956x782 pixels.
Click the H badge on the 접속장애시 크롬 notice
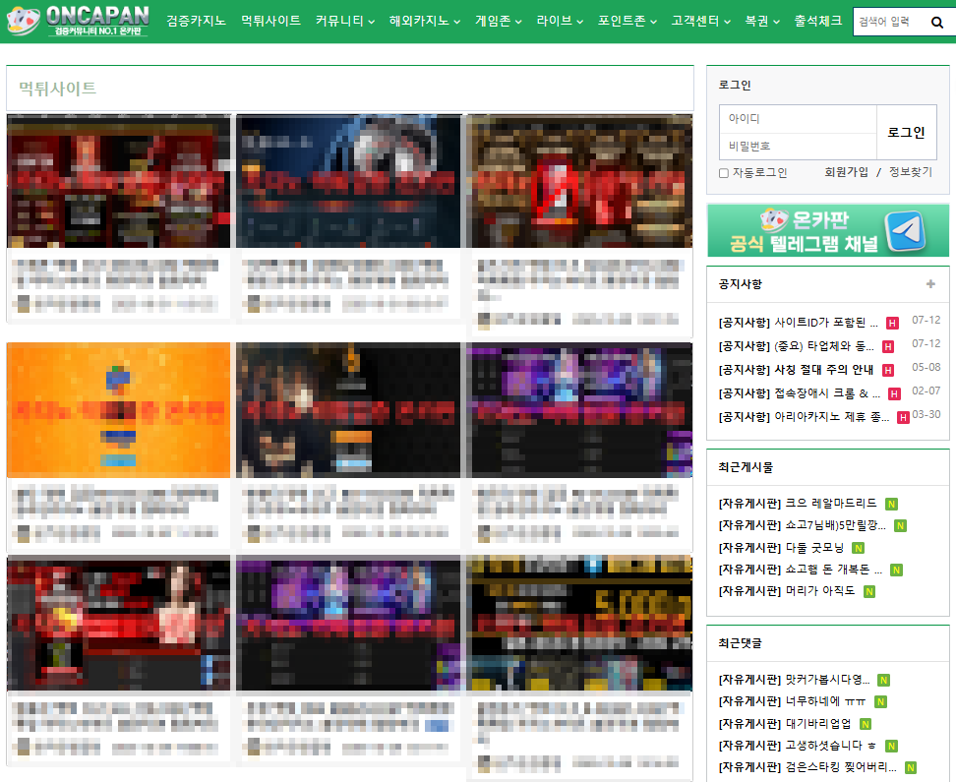(x=894, y=392)
